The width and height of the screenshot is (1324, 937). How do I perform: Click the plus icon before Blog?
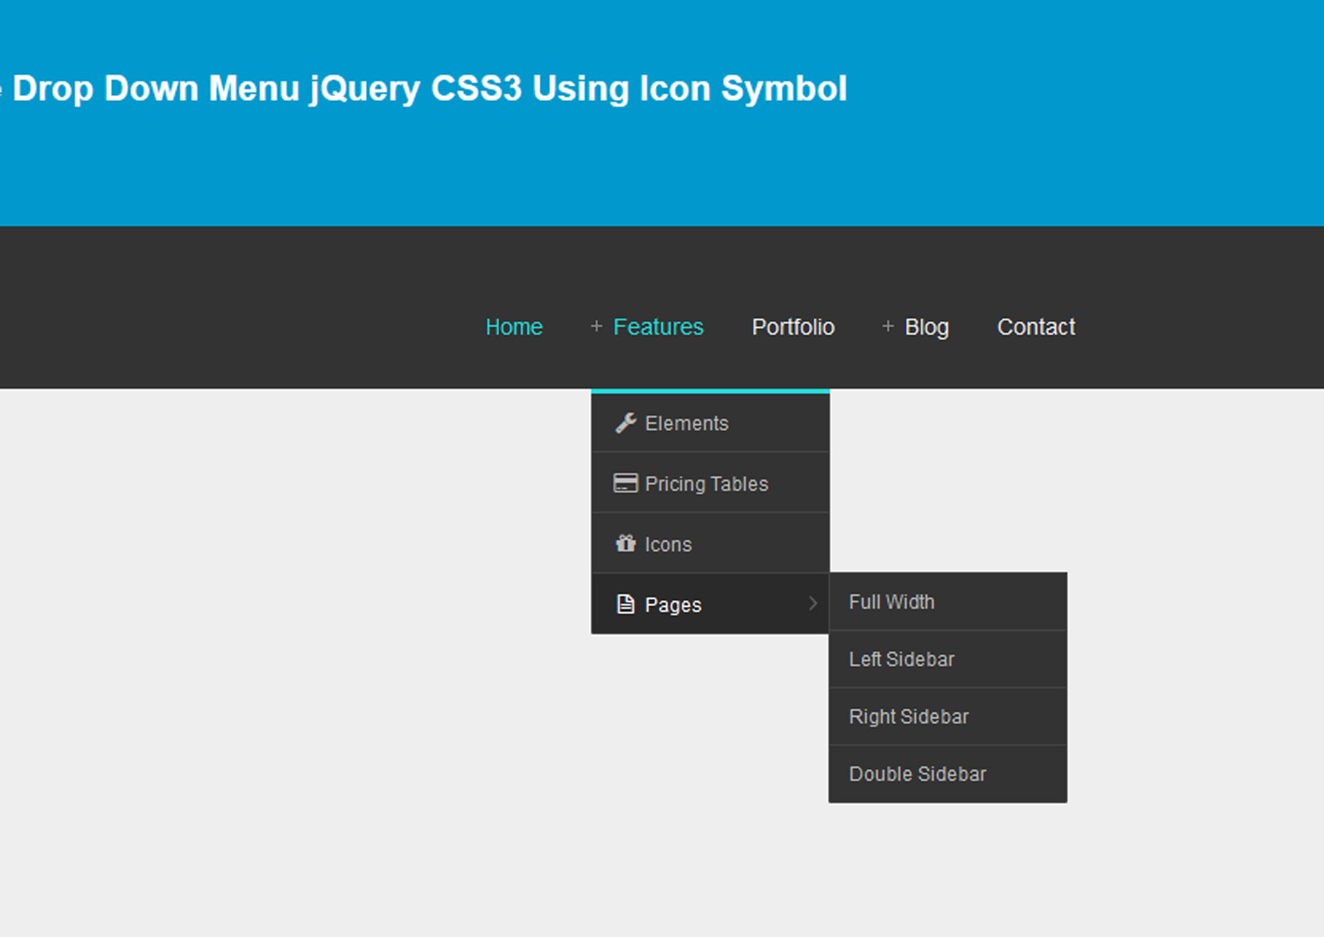[888, 326]
